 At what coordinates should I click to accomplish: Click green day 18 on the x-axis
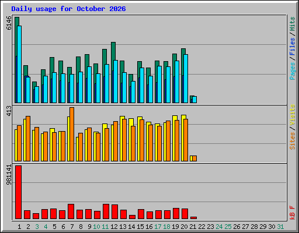(x=166, y=227)
